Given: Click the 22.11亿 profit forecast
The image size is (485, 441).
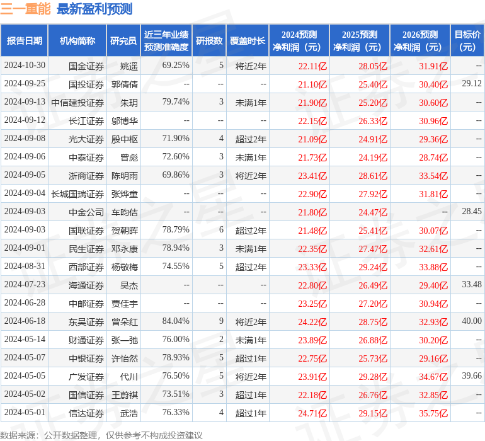Looking at the screenshot, I should click(x=312, y=66).
